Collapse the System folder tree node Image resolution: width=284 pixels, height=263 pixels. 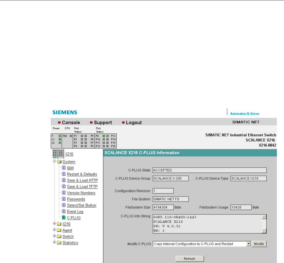54,161
